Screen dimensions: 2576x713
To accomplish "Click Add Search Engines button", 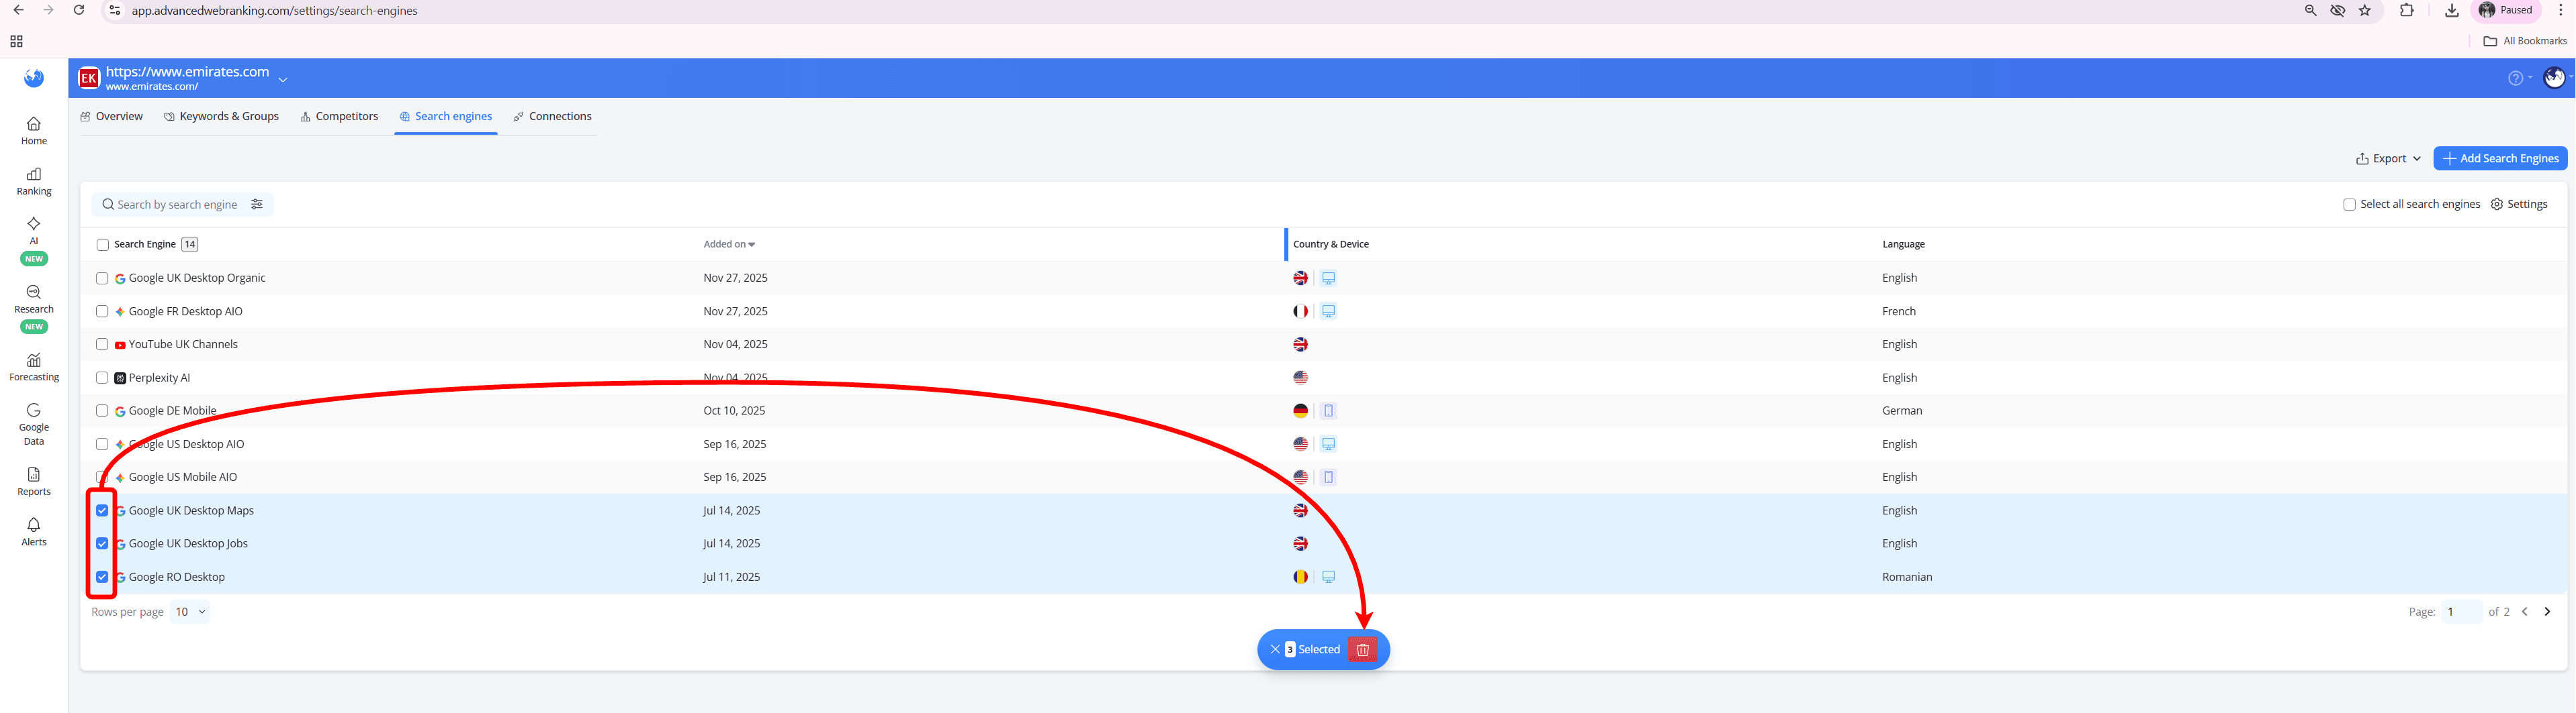I will [x=2499, y=158].
